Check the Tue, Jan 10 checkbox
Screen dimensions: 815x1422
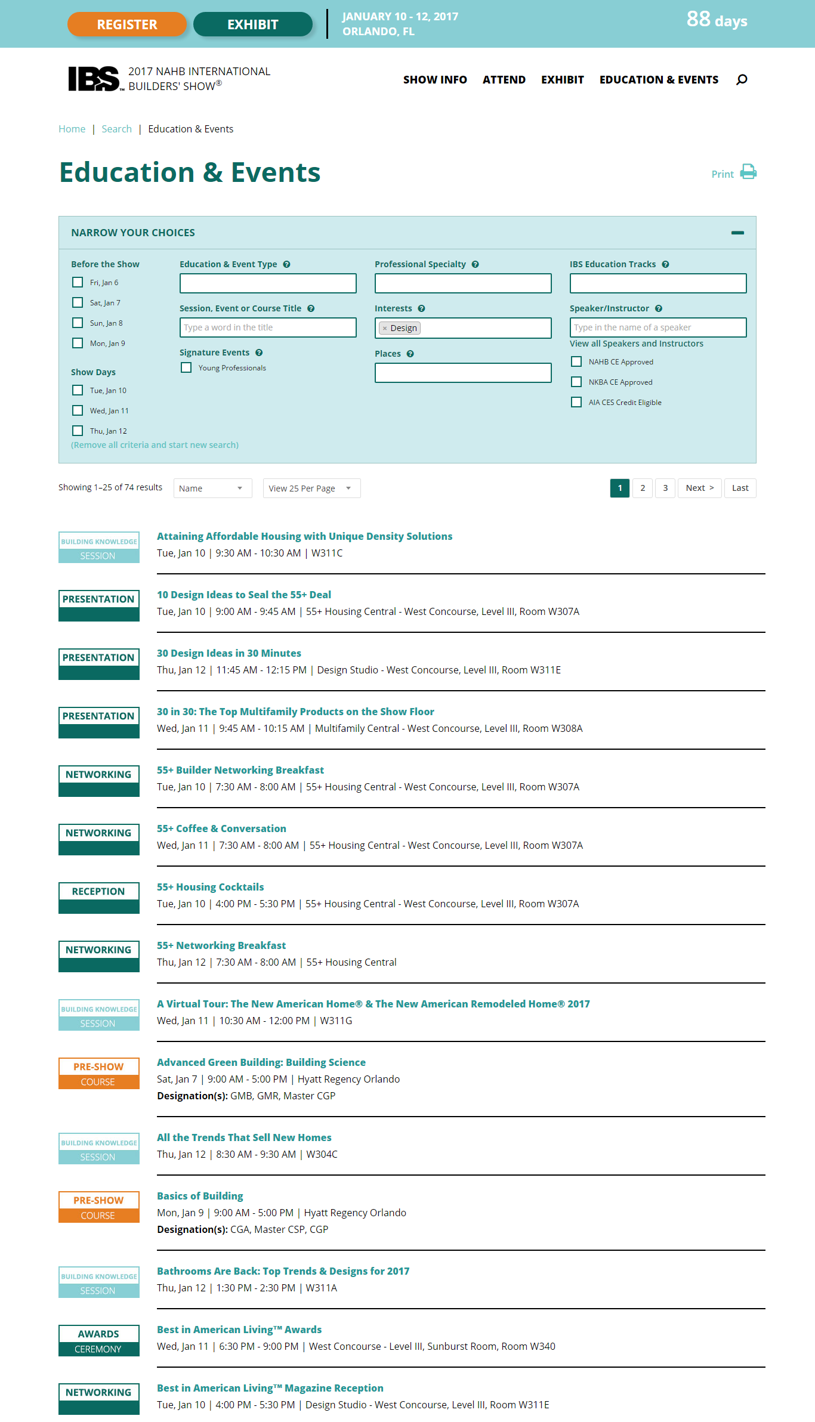tap(78, 390)
